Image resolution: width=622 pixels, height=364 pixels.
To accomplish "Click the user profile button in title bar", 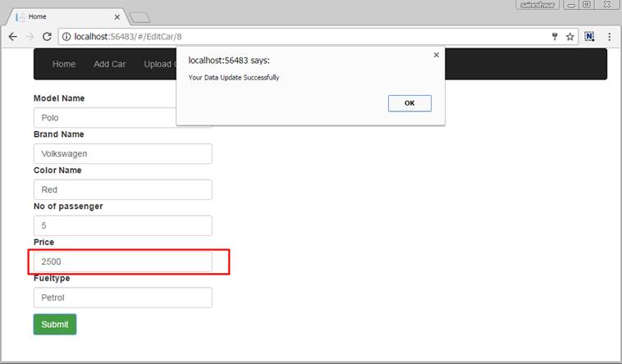I will (x=537, y=5).
